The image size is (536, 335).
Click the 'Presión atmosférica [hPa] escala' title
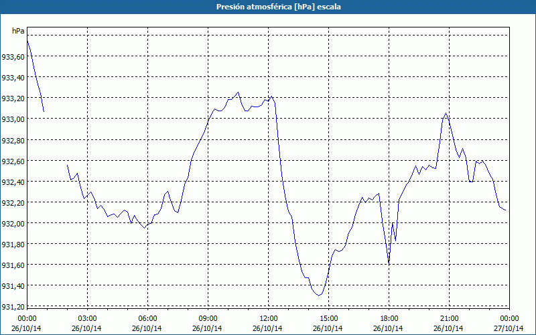coord(279,7)
